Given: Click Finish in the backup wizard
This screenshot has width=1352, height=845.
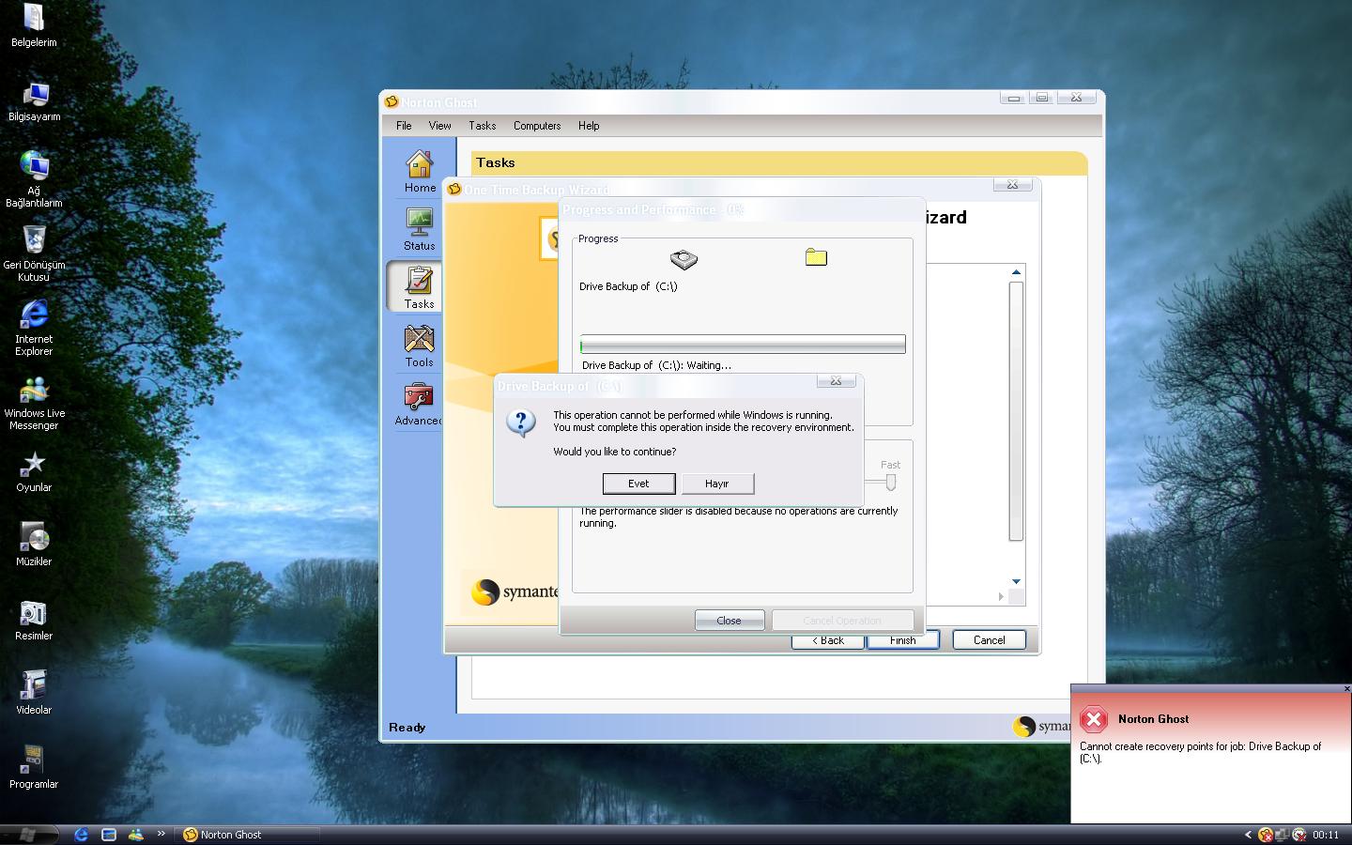Looking at the screenshot, I should (902, 640).
